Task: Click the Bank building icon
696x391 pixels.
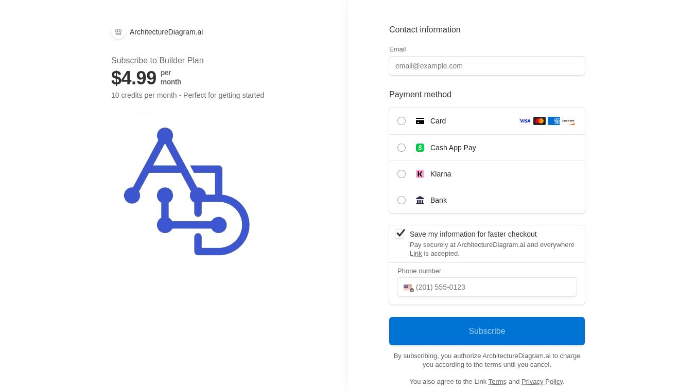Action: 420,200
